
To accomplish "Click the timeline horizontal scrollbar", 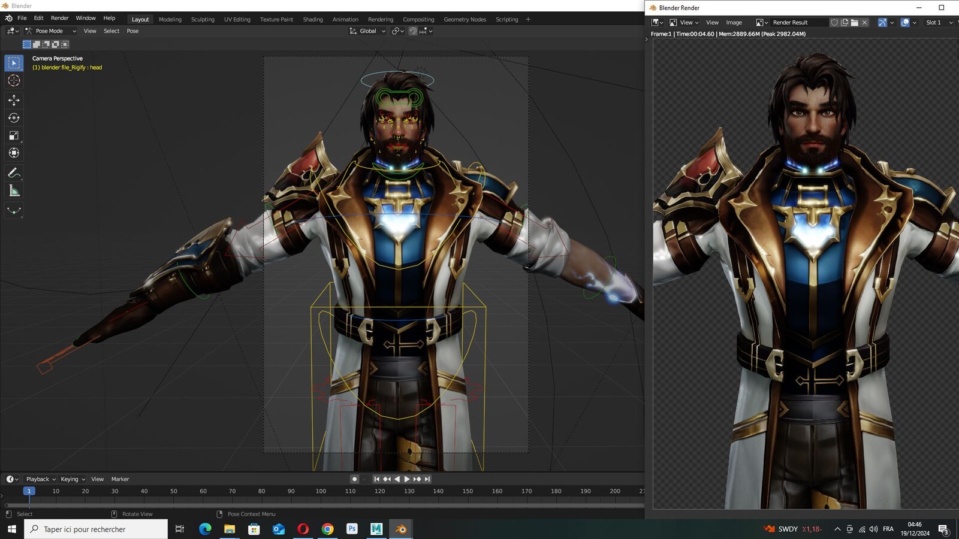I will (324, 505).
